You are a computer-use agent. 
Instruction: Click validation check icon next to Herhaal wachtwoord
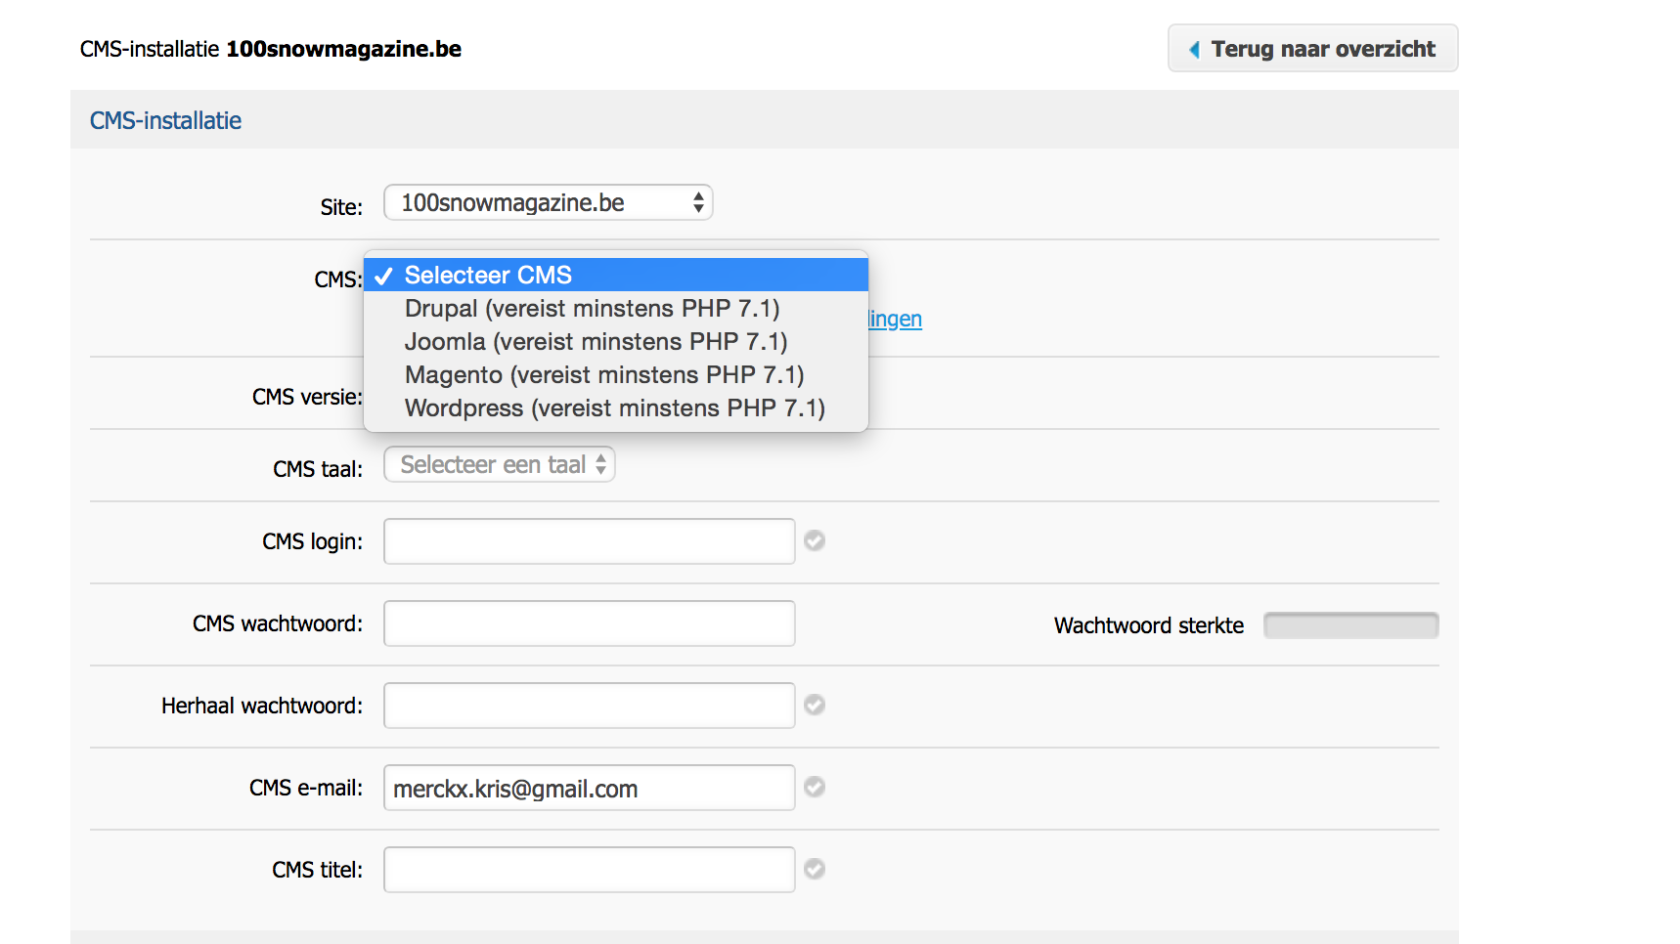[x=815, y=705]
